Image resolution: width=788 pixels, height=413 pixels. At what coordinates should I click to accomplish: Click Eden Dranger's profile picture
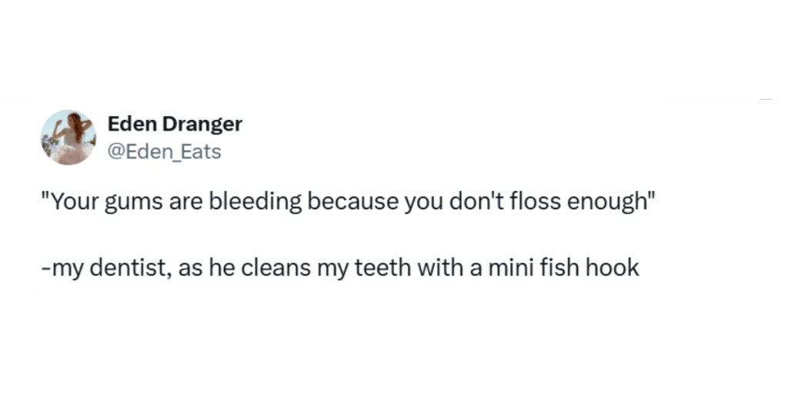pos(68,137)
